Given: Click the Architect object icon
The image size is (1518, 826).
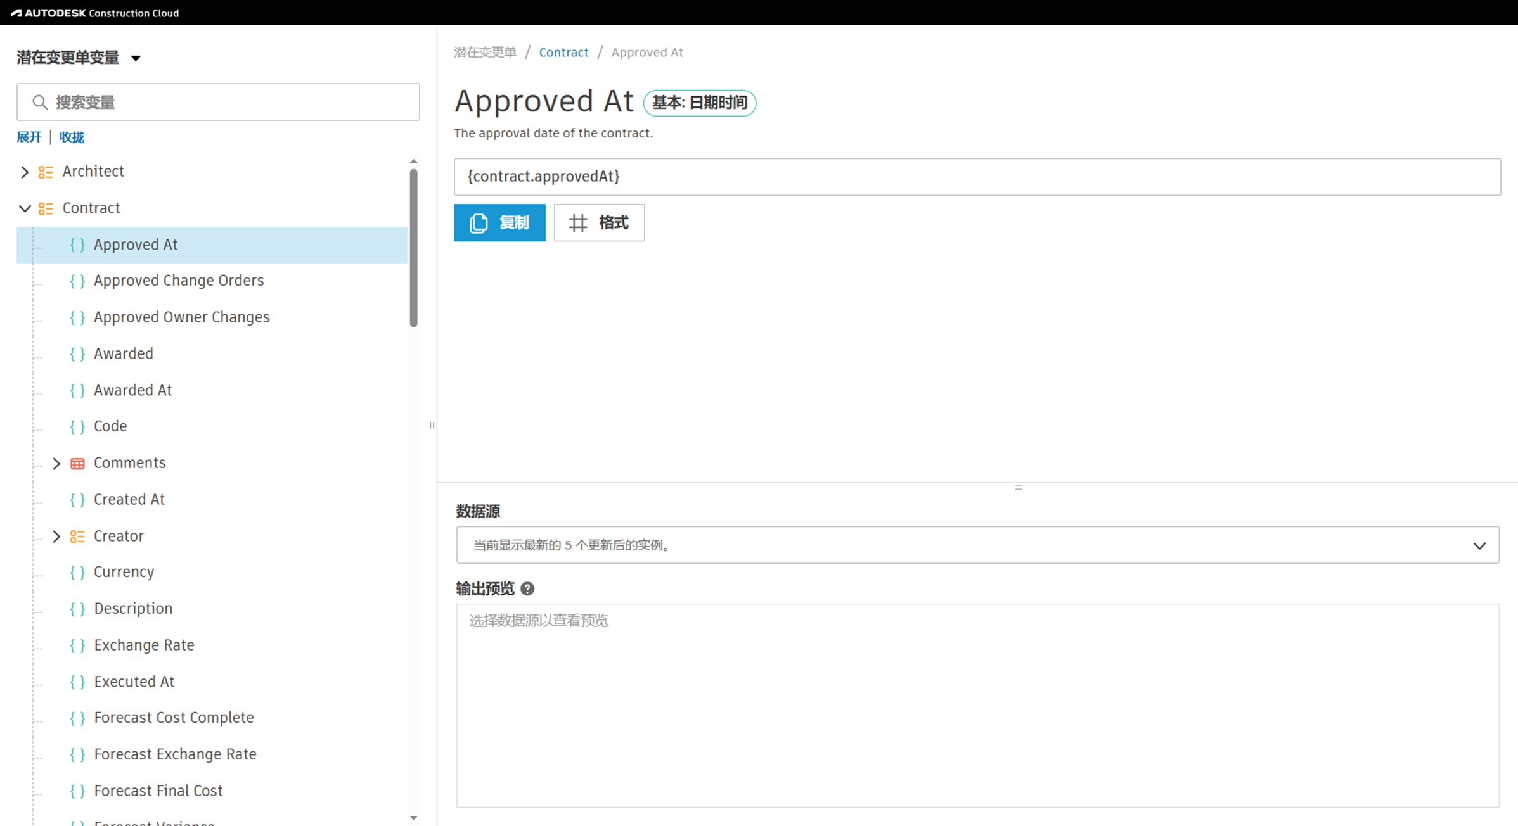Looking at the screenshot, I should pos(46,172).
